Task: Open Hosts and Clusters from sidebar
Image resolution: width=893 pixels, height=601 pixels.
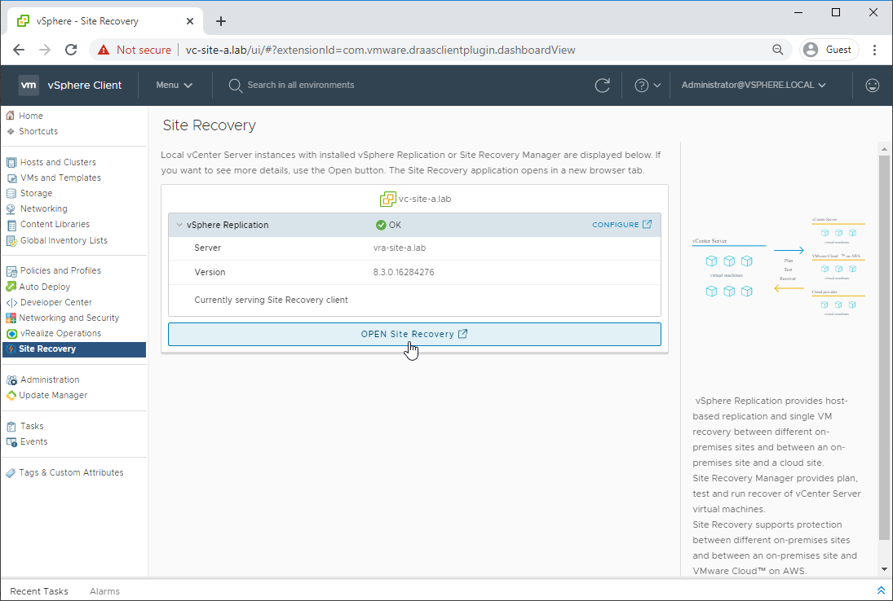Action: [x=58, y=162]
